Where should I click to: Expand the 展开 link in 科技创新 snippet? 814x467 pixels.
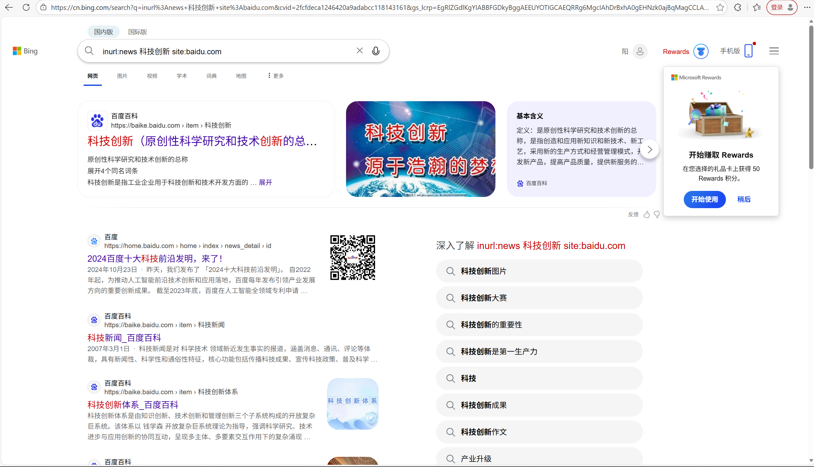tap(265, 183)
